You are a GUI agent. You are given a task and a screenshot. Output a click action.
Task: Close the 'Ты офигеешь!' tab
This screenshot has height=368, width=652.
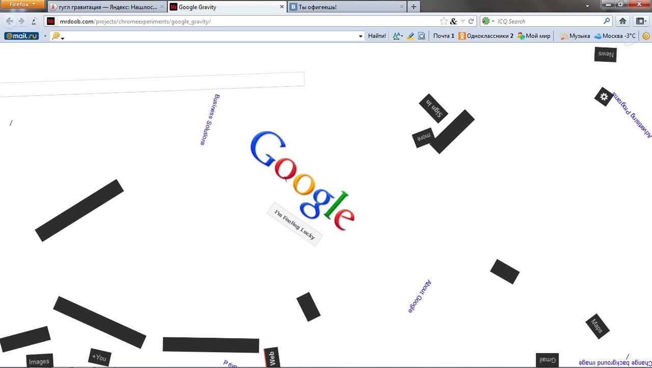pyautogui.click(x=402, y=7)
